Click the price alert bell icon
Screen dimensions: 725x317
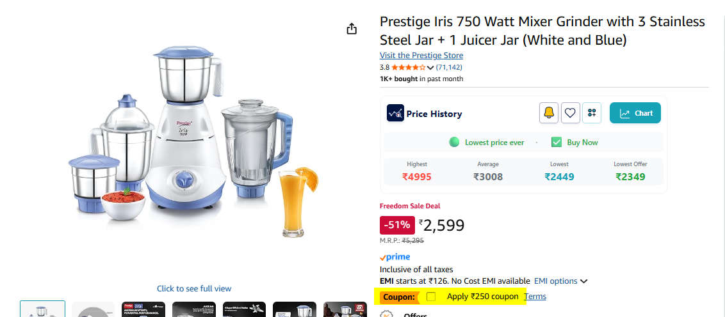[549, 113]
